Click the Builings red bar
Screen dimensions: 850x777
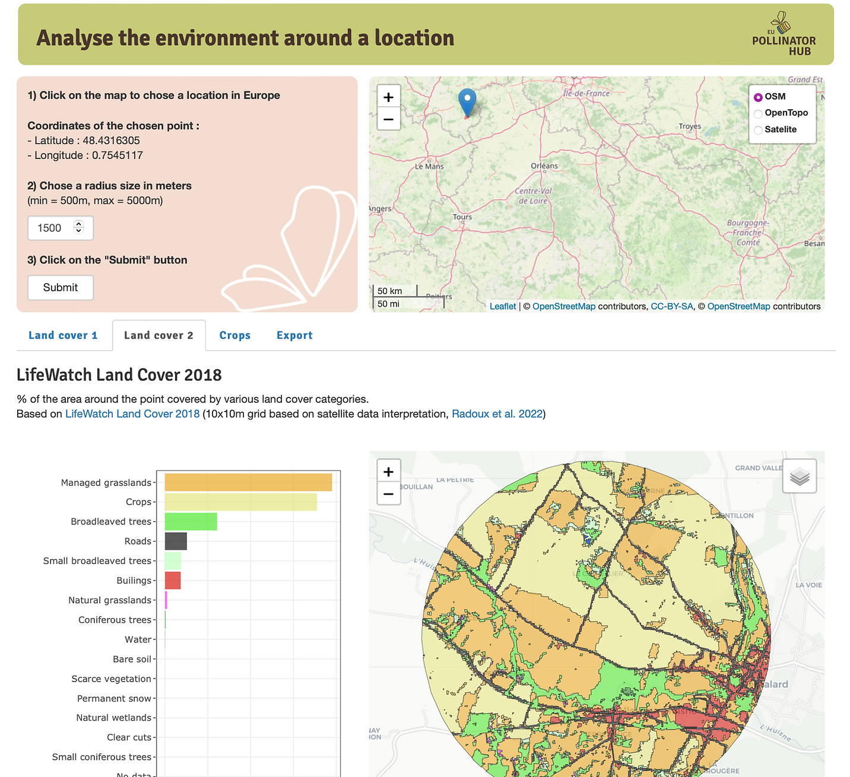click(x=173, y=580)
